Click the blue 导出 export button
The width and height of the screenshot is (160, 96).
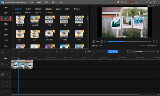tap(113, 51)
